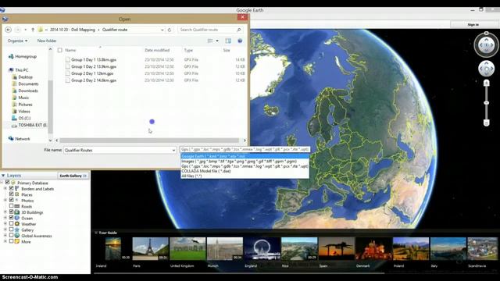
Task: Open Documents folder in sidebar
Action: coord(25,84)
